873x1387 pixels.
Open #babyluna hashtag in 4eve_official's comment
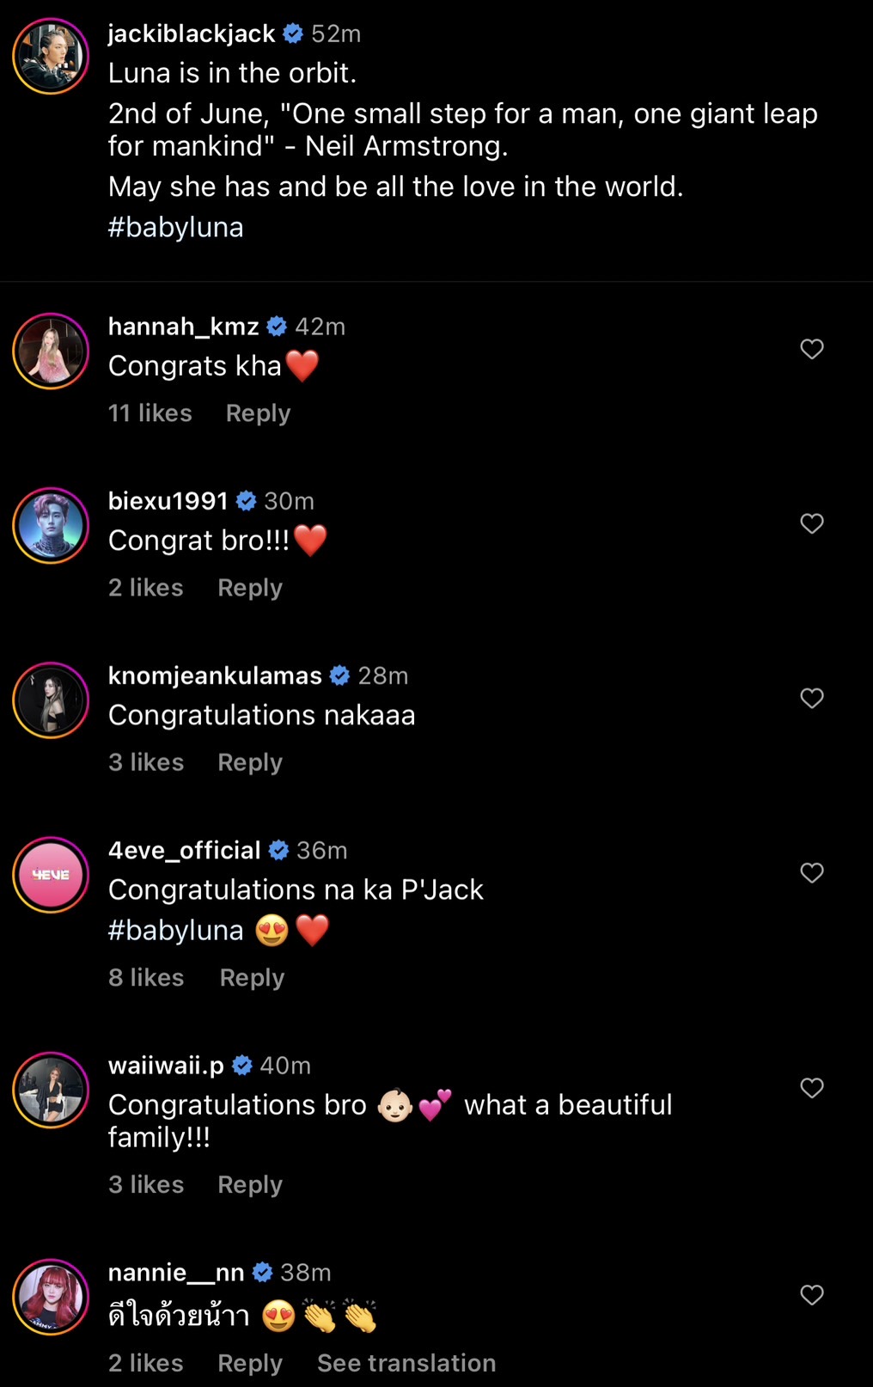coord(176,931)
